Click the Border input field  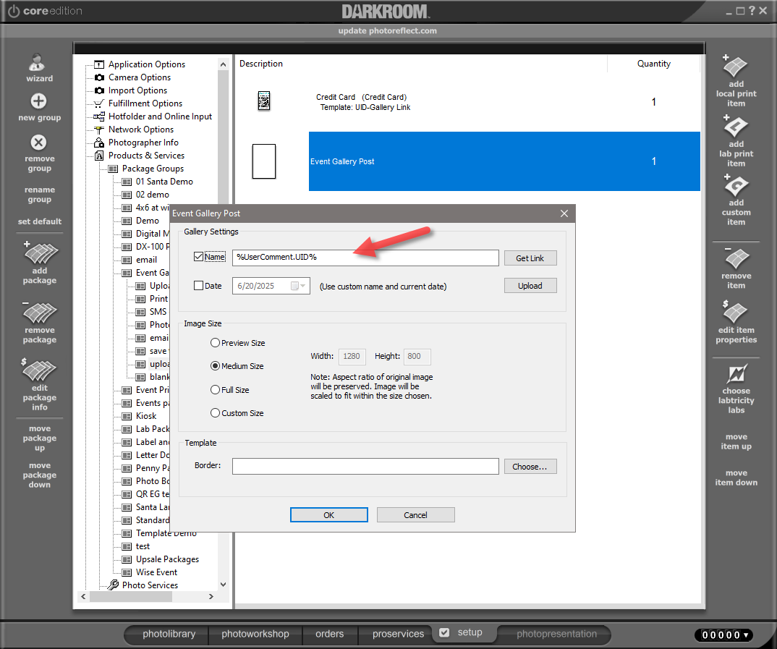click(365, 466)
